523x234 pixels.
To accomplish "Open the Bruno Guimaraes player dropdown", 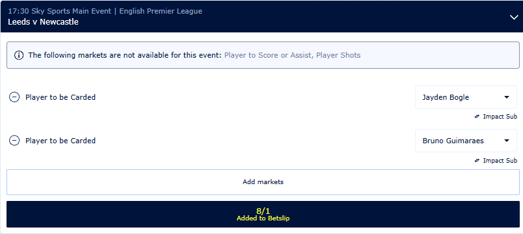I will point(466,141).
